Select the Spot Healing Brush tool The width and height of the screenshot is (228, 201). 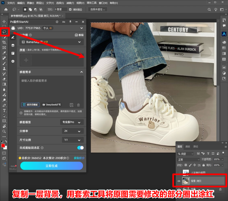4,58
